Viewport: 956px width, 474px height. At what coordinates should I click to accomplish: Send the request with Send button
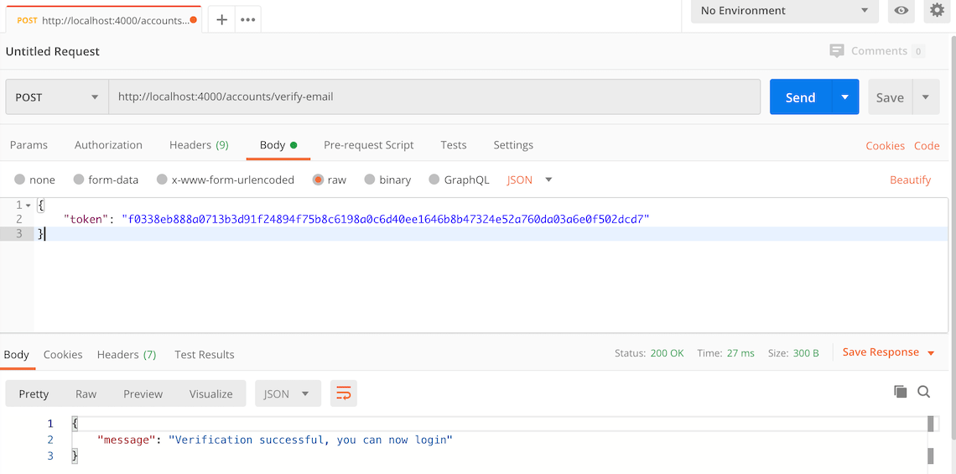click(801, 97)
